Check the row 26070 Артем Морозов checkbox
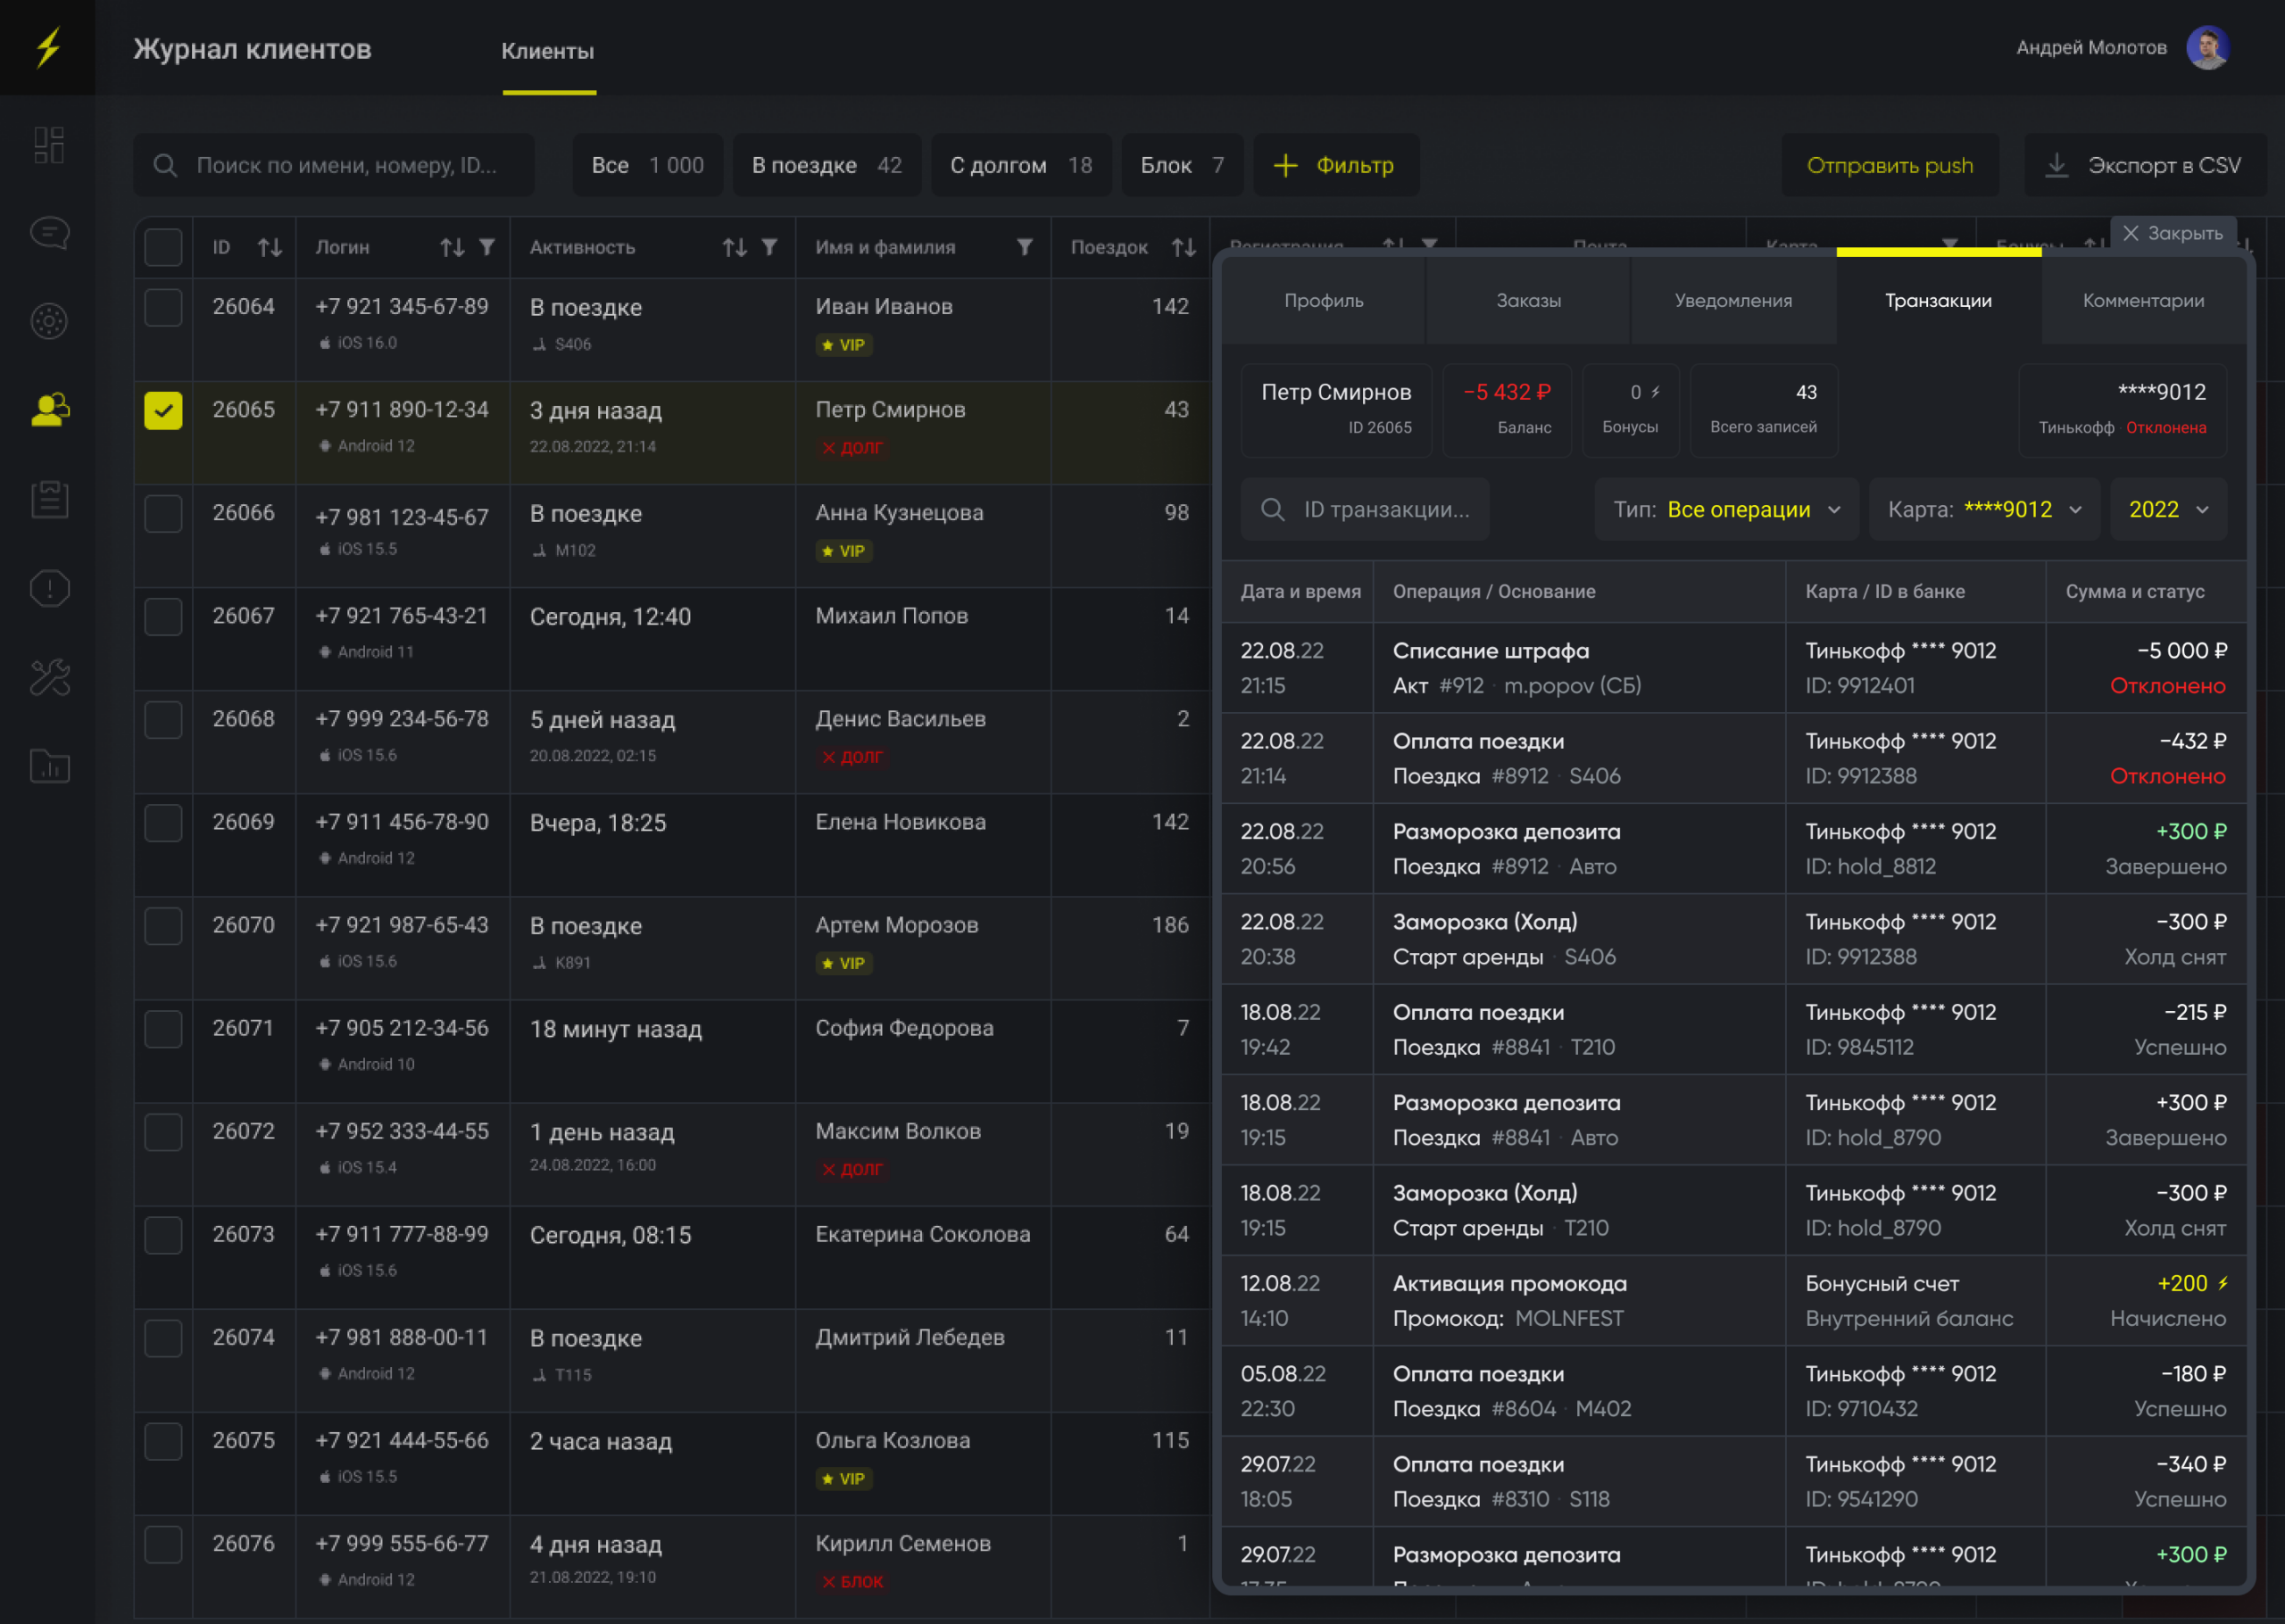The width and height of the screenshot is (2285, 1624). pyautogui.click(x=163, y=925)
